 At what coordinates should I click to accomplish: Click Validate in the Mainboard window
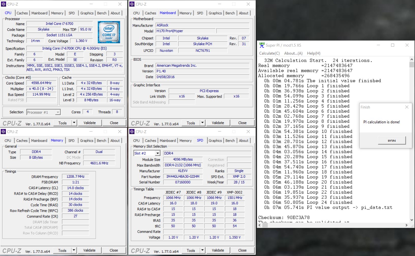[218, 123]
